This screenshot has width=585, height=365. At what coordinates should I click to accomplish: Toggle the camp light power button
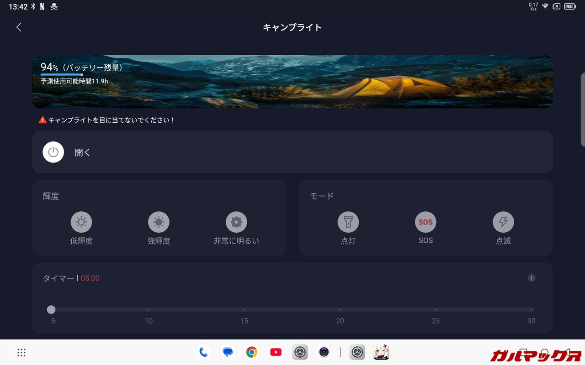pos(53,152)
